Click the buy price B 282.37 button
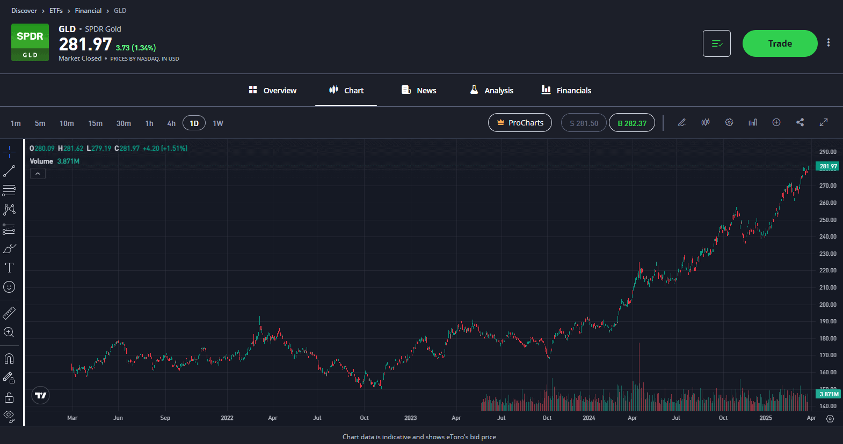Viewport: 843px width, 444px height. click(x=632, y=123)
